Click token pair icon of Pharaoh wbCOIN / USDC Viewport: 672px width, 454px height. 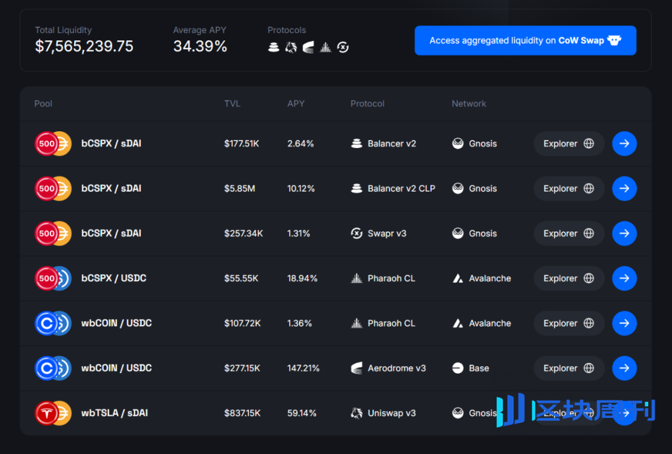[x=53, y=323]
